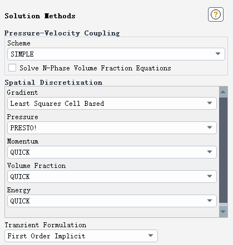233x245 pixels.
Task: Click the Least Squares Cell Based field
Action: 112,103
